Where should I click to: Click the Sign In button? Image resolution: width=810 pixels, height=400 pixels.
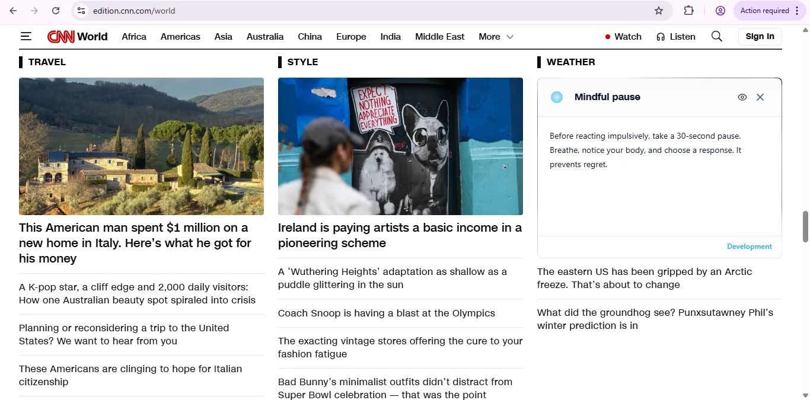coord(760,36)
